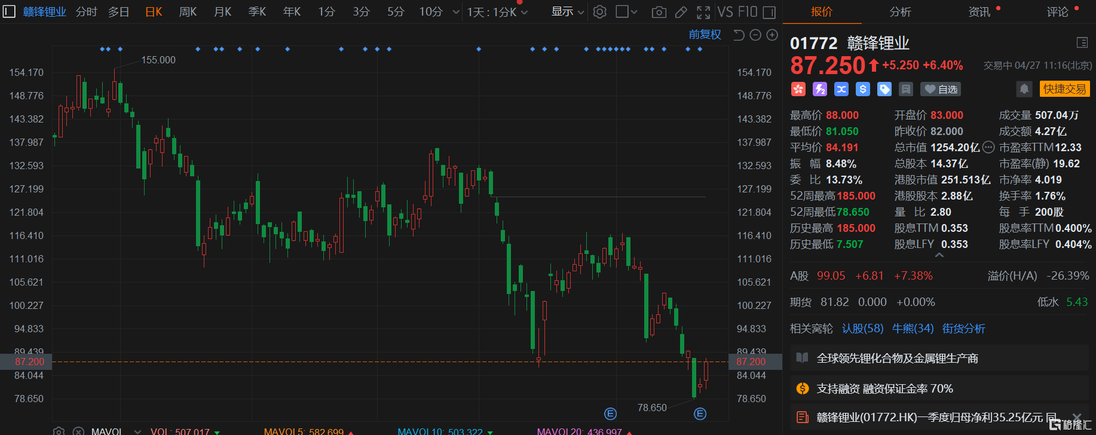Open the chart settings gear icon

point(600,12)
